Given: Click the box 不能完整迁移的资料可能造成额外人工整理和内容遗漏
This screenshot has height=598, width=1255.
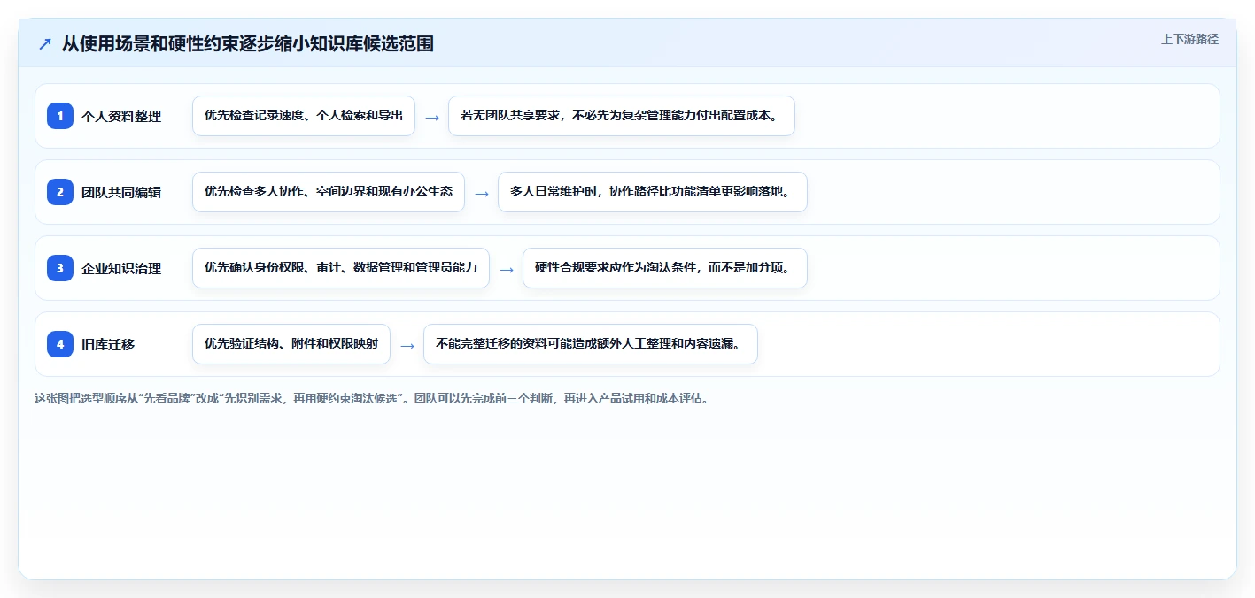Looking at the screenshot, I should pos(591,344).
